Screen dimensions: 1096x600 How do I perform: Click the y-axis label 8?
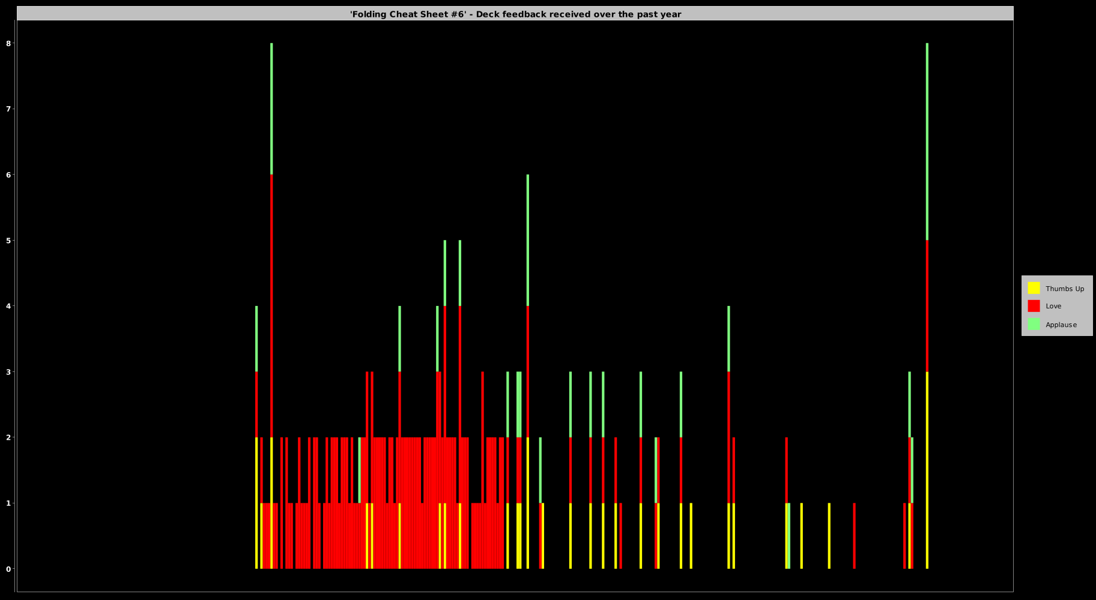coord(8,43)
